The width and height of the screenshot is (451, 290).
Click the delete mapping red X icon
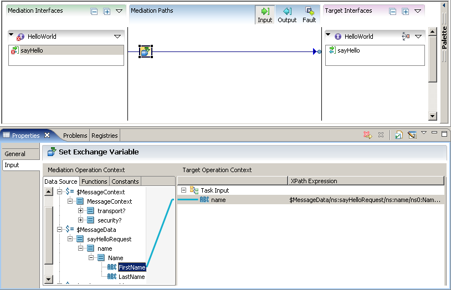(367, 135)
